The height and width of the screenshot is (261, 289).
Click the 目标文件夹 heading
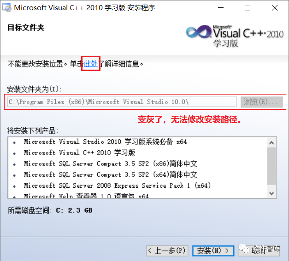[x=26, y=28]
